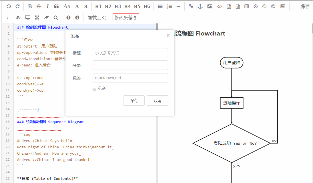The width and height of the screenshot is (313, 183).
Task: Insert a horizontal rule
Action: click(178, 6)
